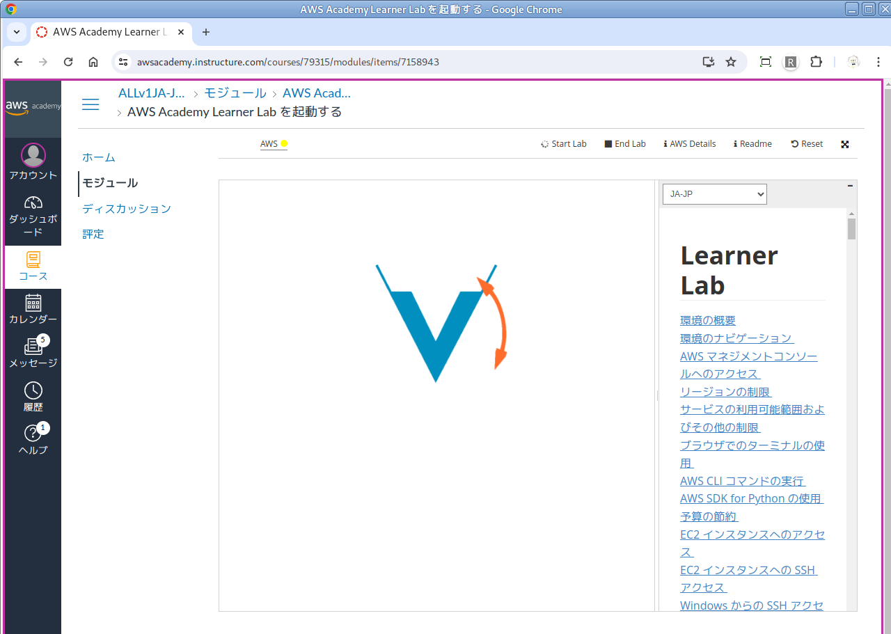This screenshot has height=634, width=891.
Task: Click the address bar URL
Action: pos(288,62)
